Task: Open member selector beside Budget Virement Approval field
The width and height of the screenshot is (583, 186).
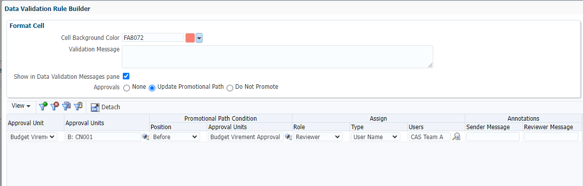Action: pos(288,137)
